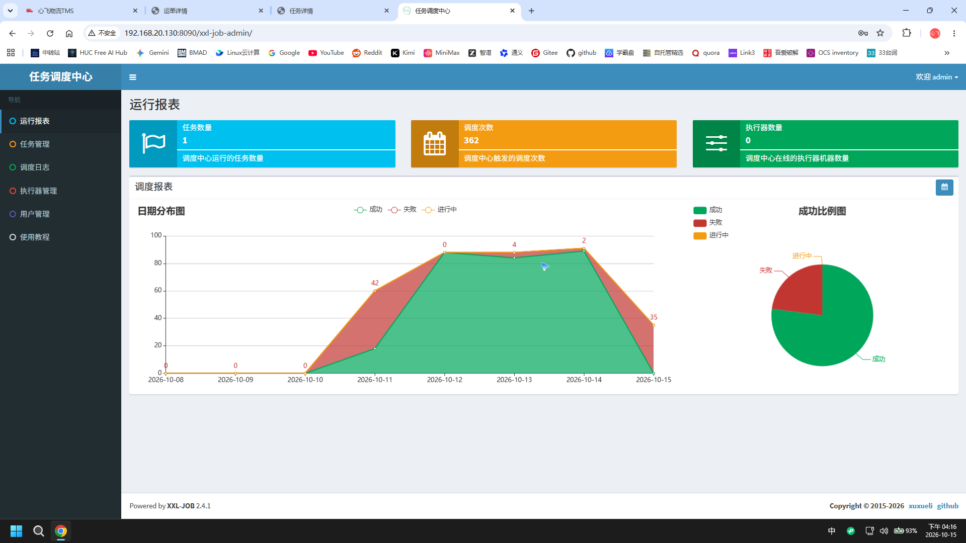This screenshot has width=966, height=543.
Task: Switch to the 运单详情 browser tab
Action: click(206, 11)
